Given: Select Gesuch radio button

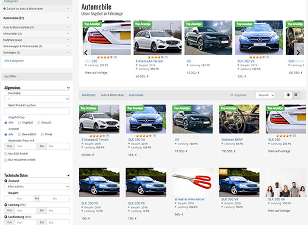Looking at the screenshot, I should pos(38,123).
